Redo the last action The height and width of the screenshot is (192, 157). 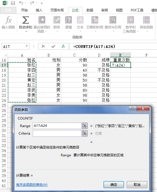[32, 3]
